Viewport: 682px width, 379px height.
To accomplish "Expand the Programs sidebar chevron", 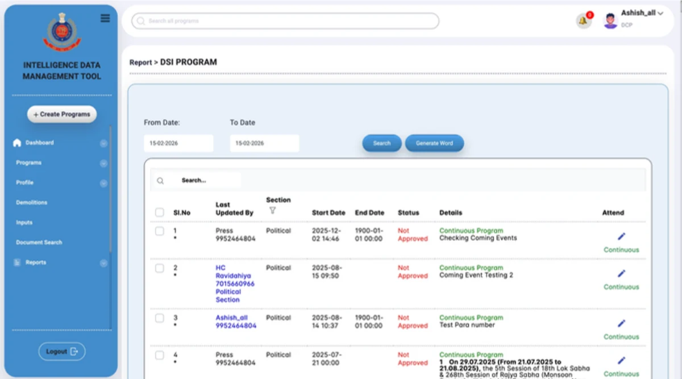I will (103, 163).
